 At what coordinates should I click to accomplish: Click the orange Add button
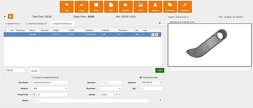[x=67, y=7]
